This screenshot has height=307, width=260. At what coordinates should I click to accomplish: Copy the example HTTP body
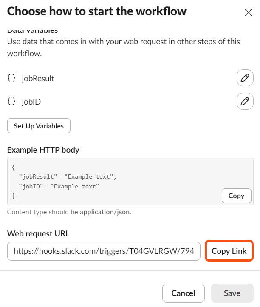[237, 196]
